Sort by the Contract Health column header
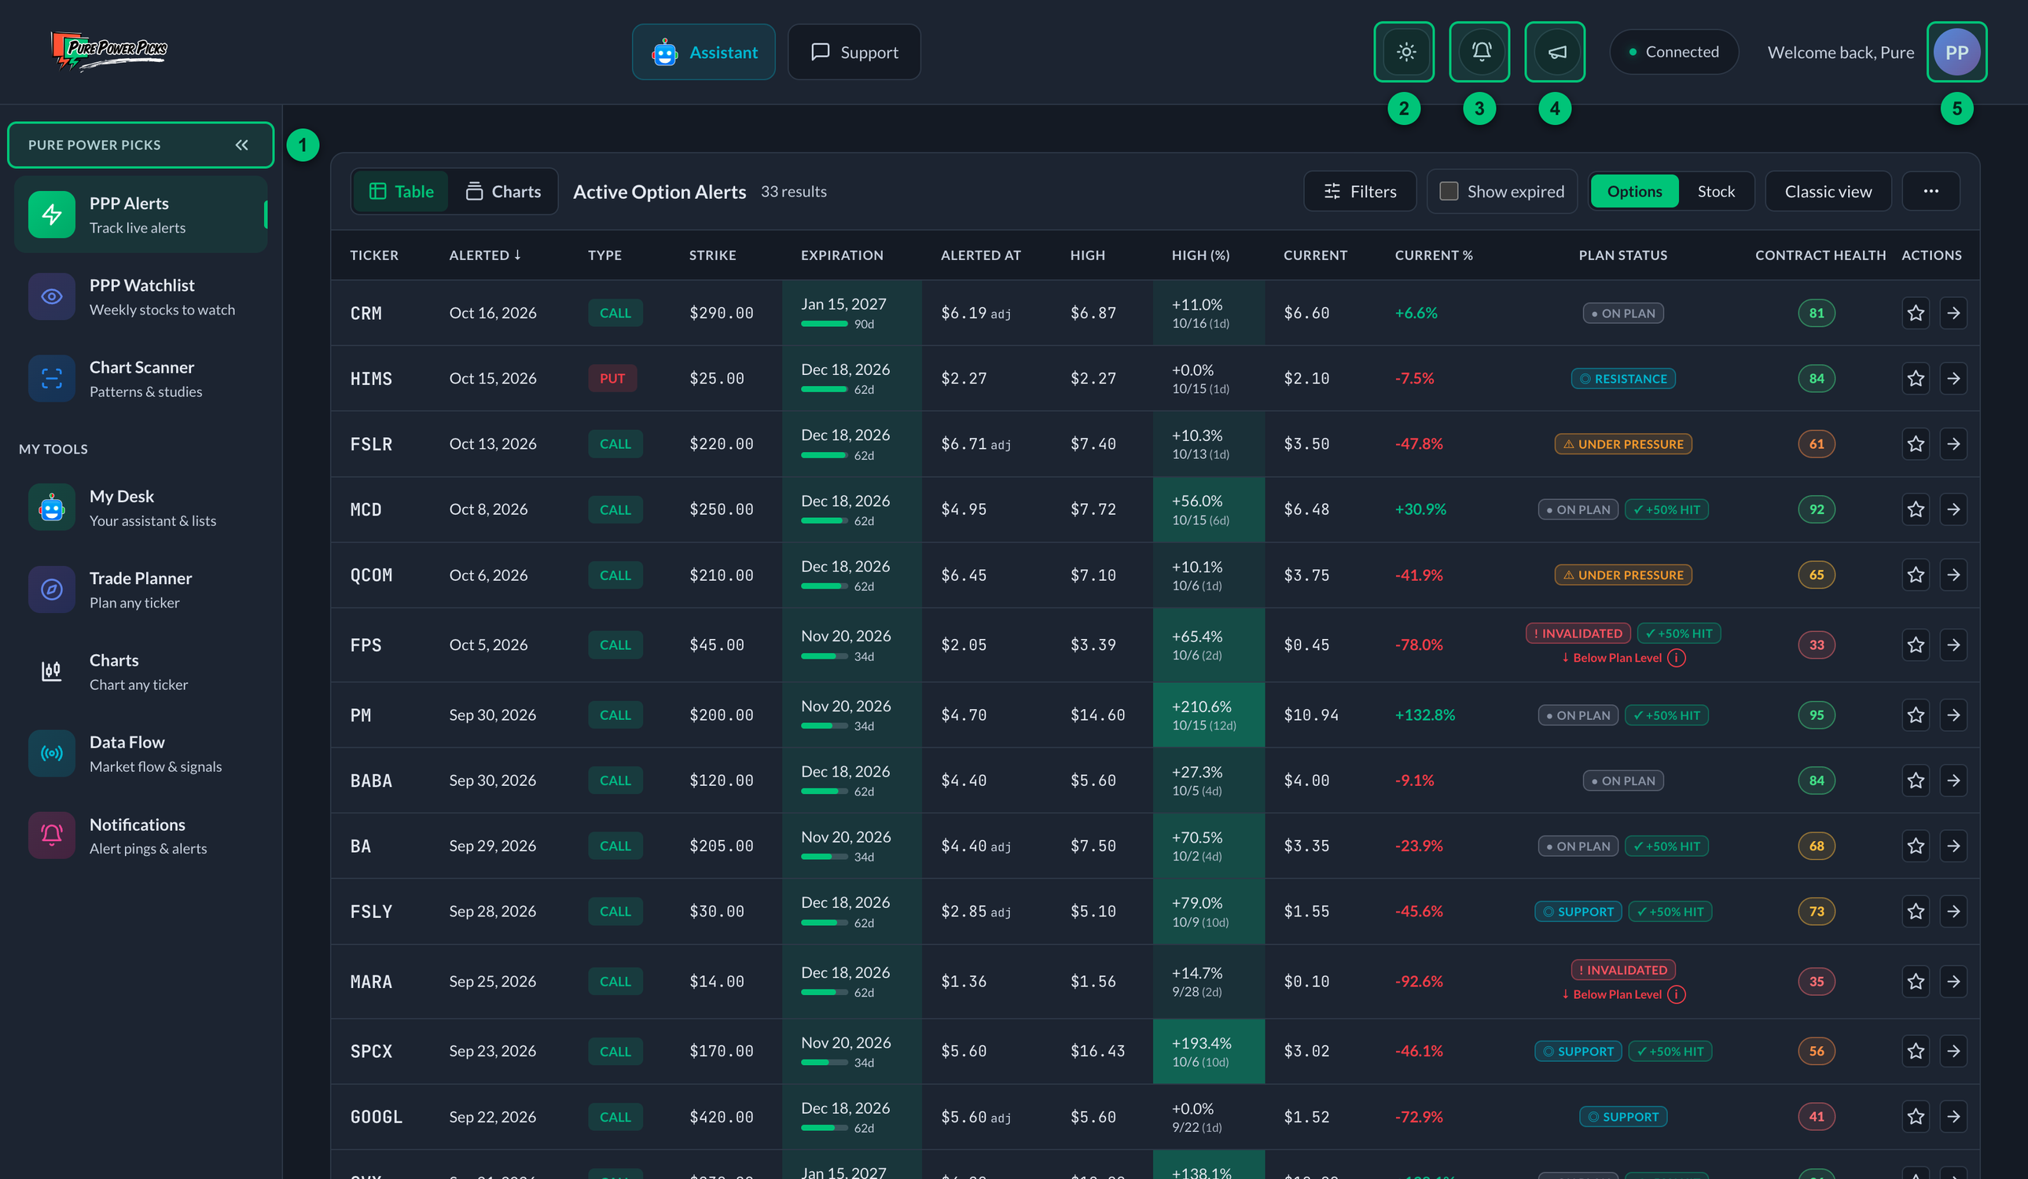 tap(1820, 255)
